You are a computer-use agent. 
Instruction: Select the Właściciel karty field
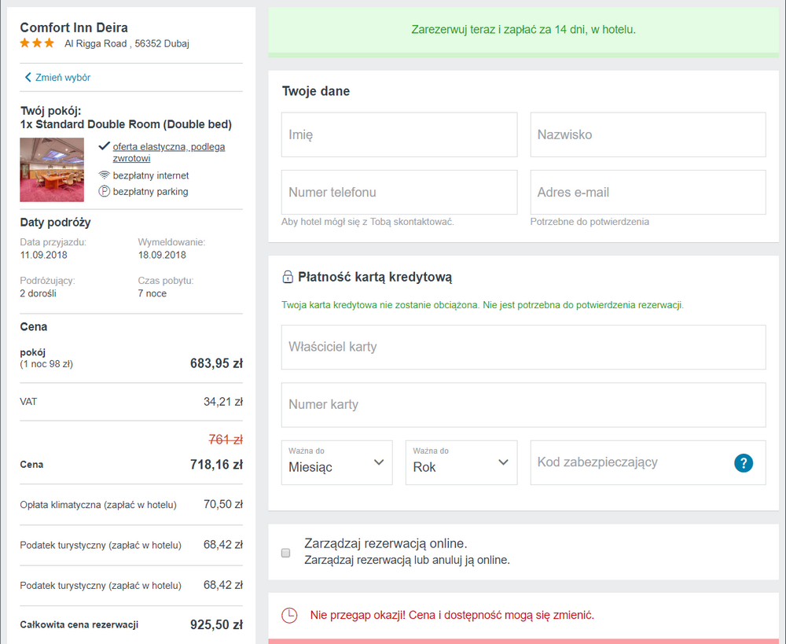[523, 347]
